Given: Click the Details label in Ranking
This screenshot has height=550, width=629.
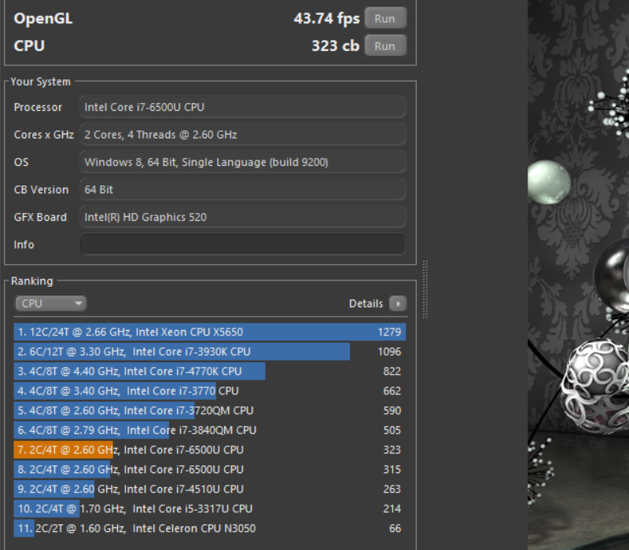Looking at the screenshot, I should 366,303.
